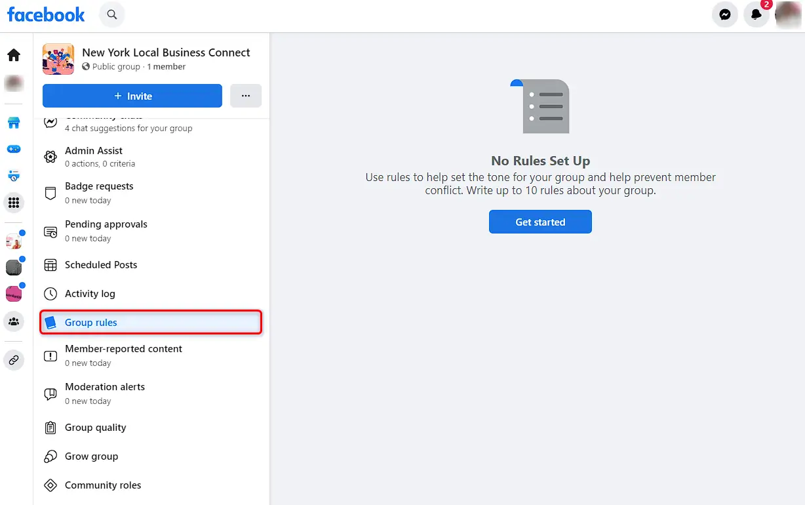Open Group quality menu item
The height and width of the screenshot is (505, 805).
(152, 428)
